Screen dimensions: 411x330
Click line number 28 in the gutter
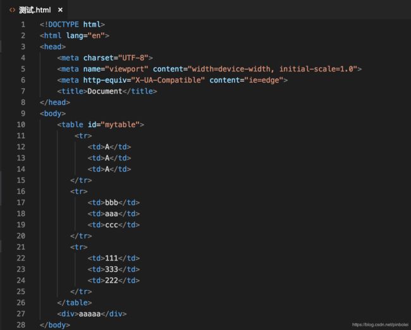tap(21, 325)
